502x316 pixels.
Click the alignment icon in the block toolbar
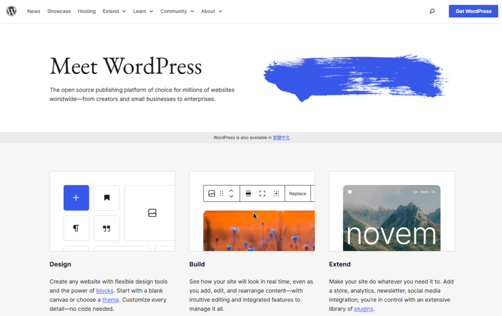coord(248,193)
